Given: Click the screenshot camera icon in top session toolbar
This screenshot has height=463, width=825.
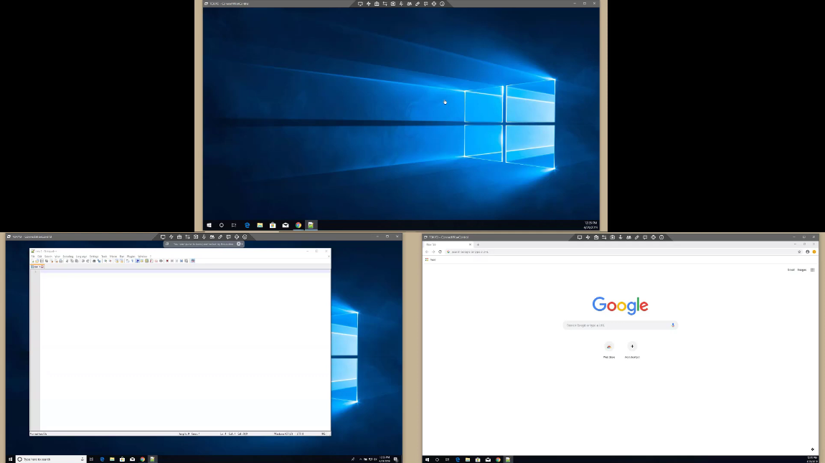Looking at the screenshot, I should pyautogui.click(x=393, y=4).
